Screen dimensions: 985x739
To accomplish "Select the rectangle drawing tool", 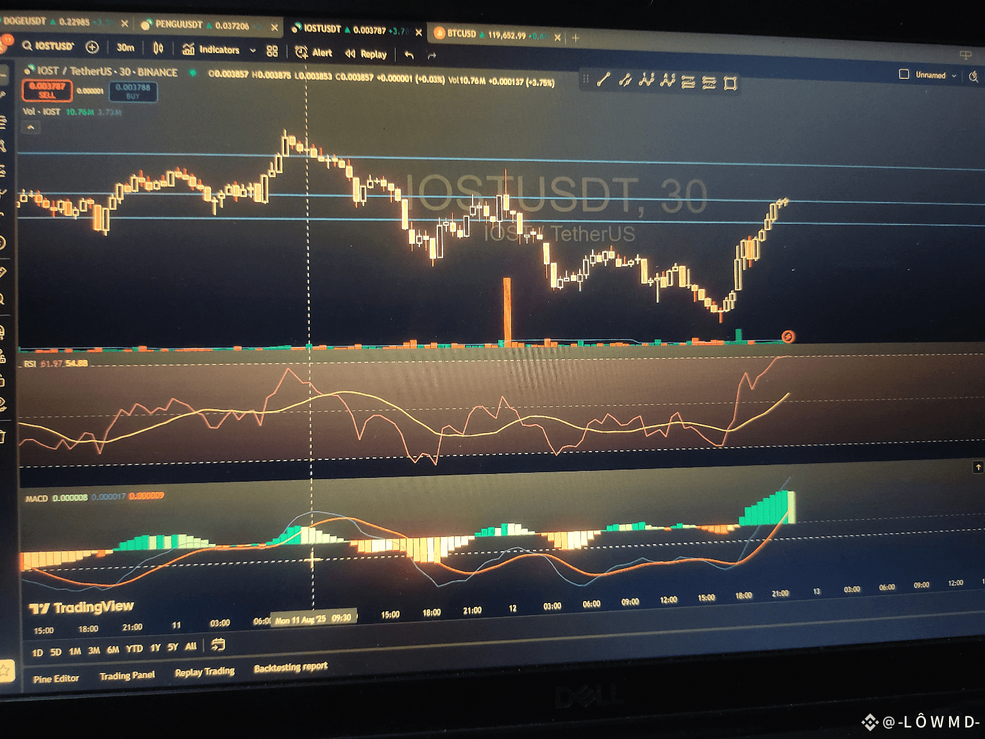I will (730, 83).
